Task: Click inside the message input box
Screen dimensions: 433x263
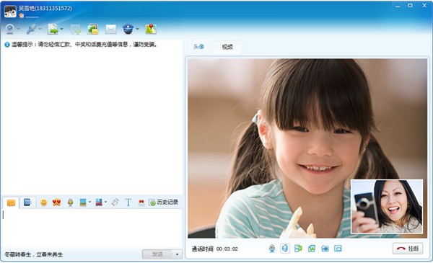Action: click(92, 228)
